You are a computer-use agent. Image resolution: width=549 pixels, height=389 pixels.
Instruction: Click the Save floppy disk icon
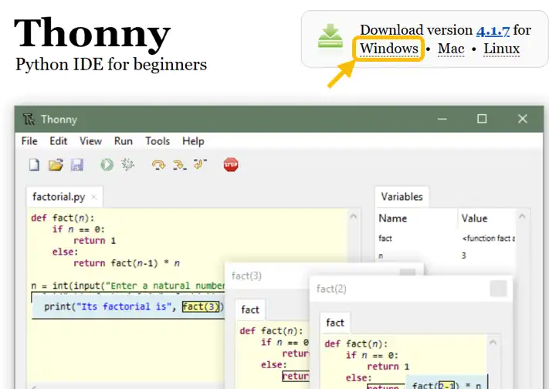[x=77, y=164]
